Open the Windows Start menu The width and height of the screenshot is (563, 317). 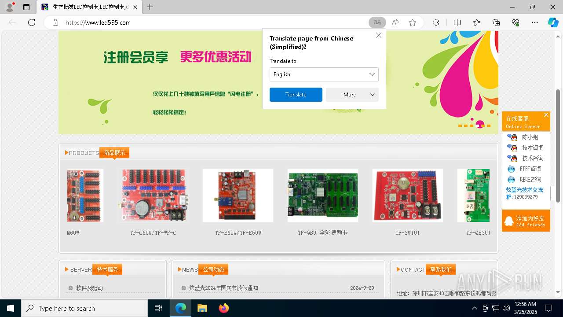click(x=11, y=308)
